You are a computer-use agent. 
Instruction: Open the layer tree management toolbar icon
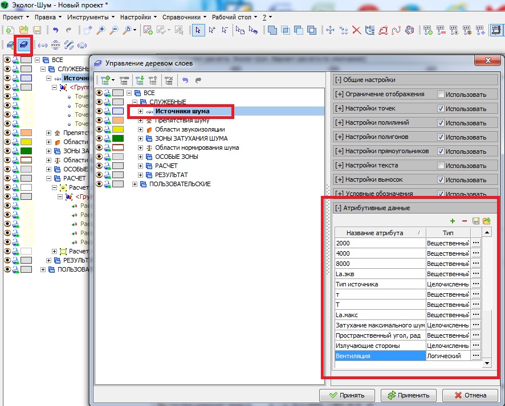tap(23, 44)
